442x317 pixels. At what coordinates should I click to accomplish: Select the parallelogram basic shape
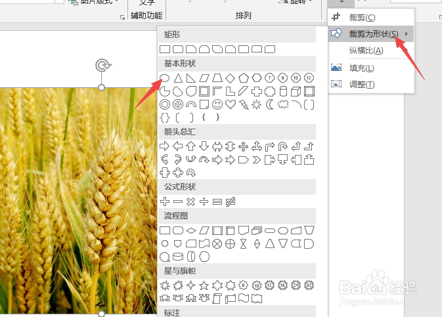click(204, 78)
